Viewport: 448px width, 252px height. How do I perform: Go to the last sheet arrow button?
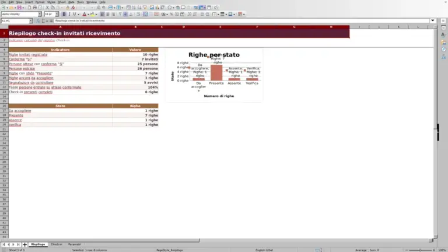(x=18, y=244)
